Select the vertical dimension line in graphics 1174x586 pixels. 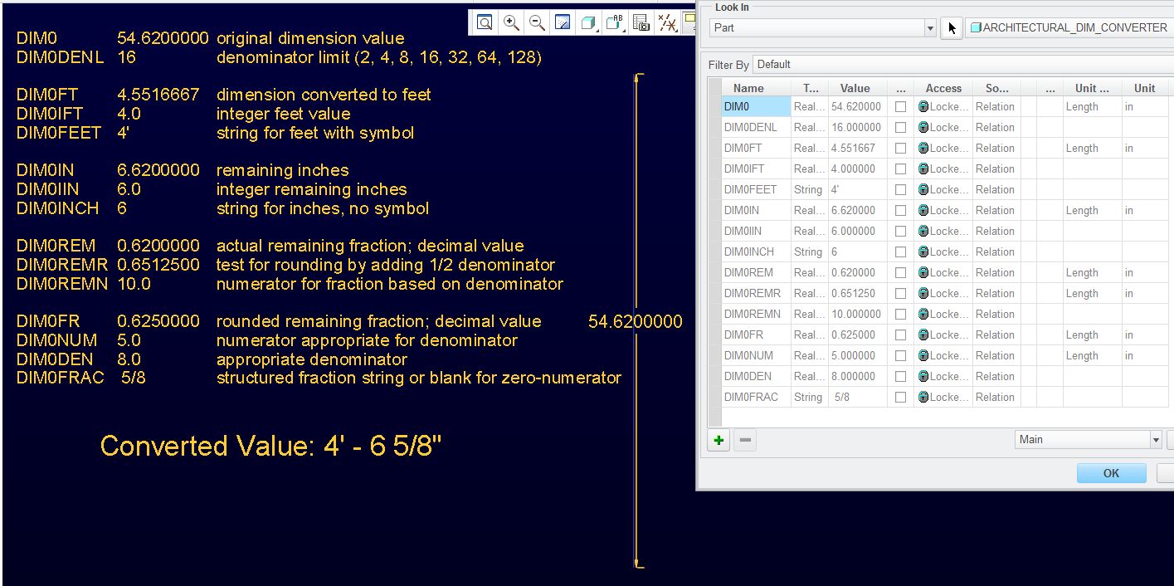pos(636,320)
